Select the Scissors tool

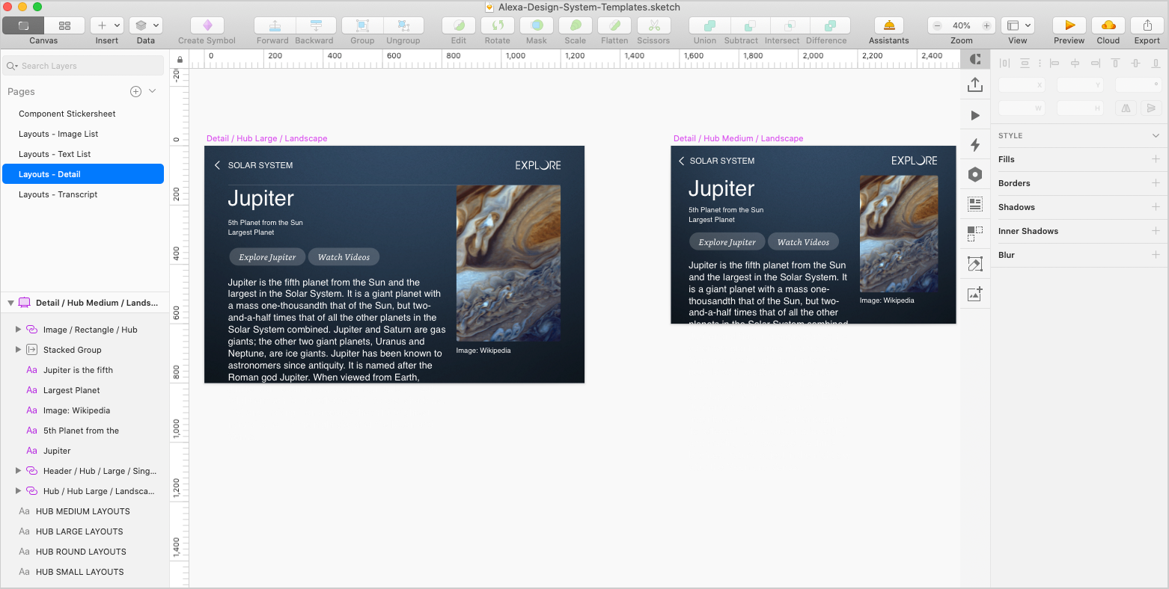[x=653, y=24]
